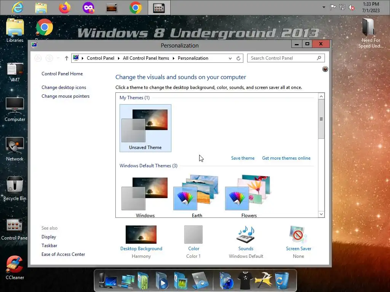Apply the Earth theme
The image size is (390, 292).
pyautogui.click(x=197, y=196)
